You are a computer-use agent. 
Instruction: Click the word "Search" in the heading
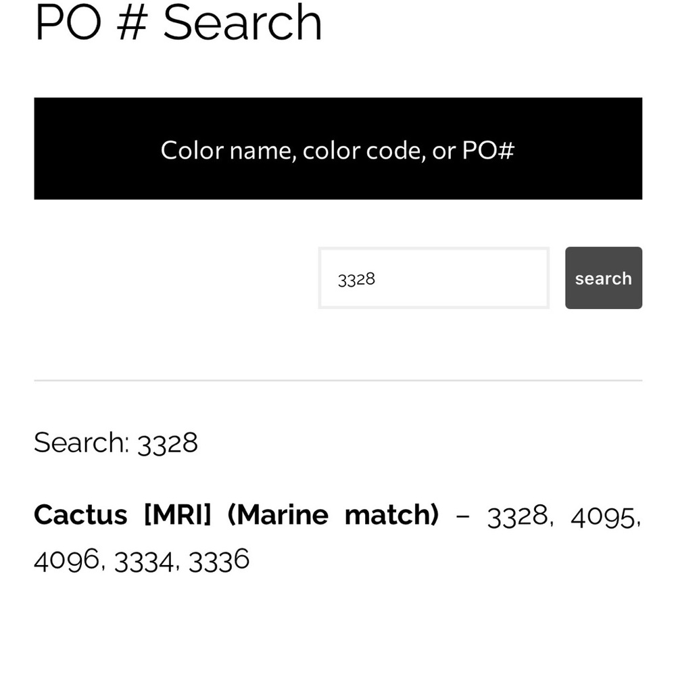point(242,23)
